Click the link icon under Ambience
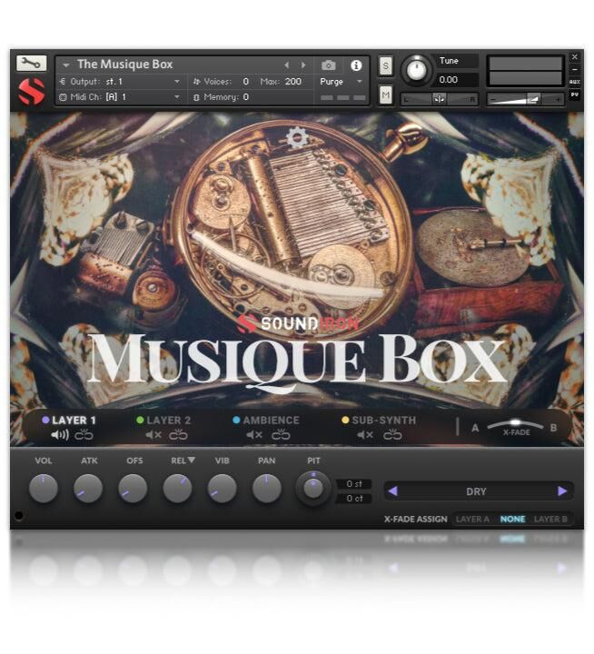 point(281,435)
